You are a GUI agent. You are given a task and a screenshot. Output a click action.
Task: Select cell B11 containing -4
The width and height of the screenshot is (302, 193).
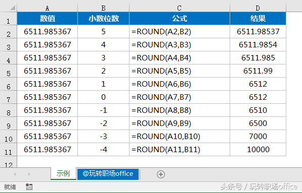(103, 150)
